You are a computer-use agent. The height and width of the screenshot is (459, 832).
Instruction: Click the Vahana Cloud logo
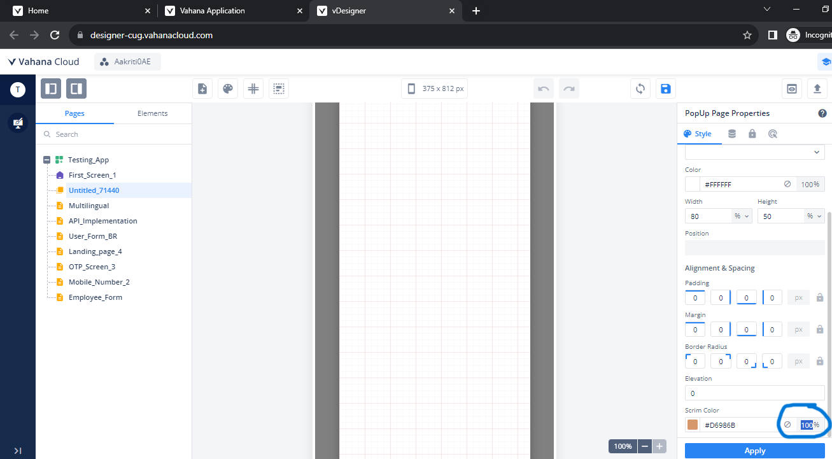pyautogui.click(x=43, y=62)
